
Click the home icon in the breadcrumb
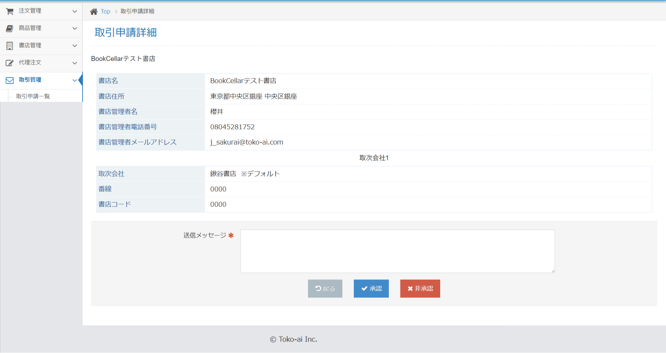[93, 11]
